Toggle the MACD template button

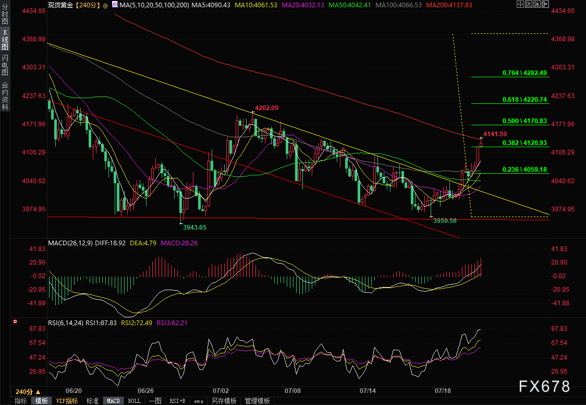113,401
